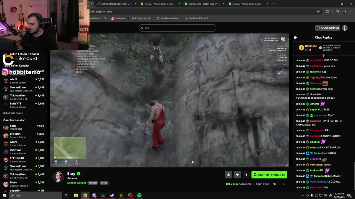Click the Abonelik Hediye Et button
The width and height of the screenshot is (355, 199).
pyautogui.click(x=269, y=175)
